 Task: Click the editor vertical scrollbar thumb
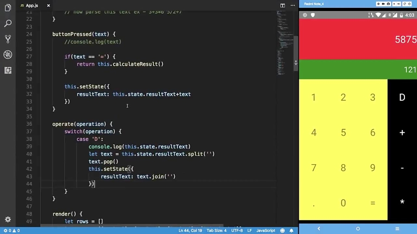click(296, 53)
